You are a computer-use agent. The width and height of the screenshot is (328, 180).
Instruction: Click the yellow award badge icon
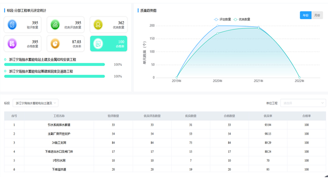tap(98, 25)
